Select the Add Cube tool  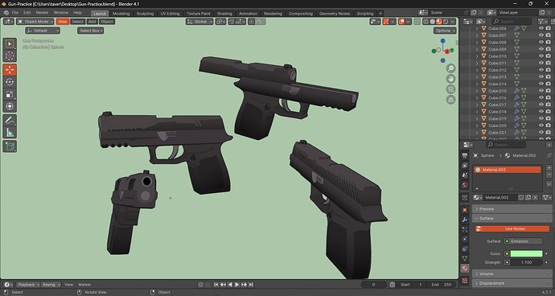[x=10, y=146]
